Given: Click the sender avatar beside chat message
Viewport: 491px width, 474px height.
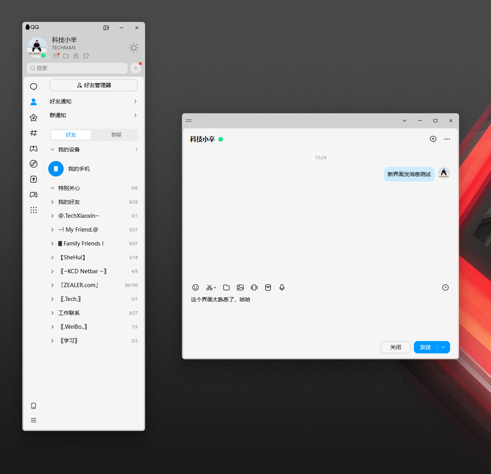Looking at the screenshot, I should tap(444, 173).
